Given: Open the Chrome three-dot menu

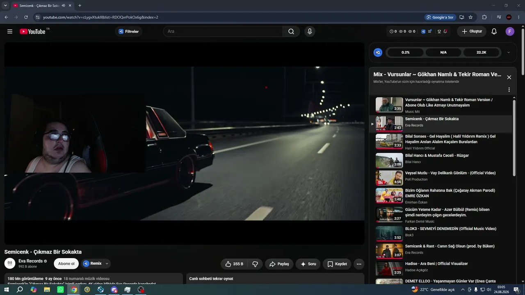Looking at the screenshot, I should pos(518,17).
